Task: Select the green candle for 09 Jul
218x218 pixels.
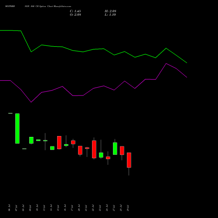Action: pos(31,140)
